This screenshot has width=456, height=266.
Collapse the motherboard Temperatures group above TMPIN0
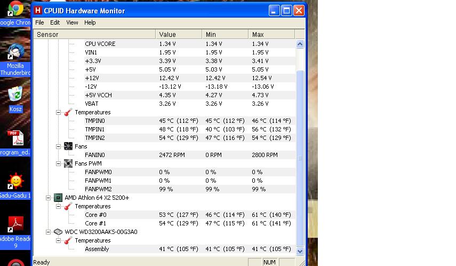pyautogui.click(x=58, y=112)
